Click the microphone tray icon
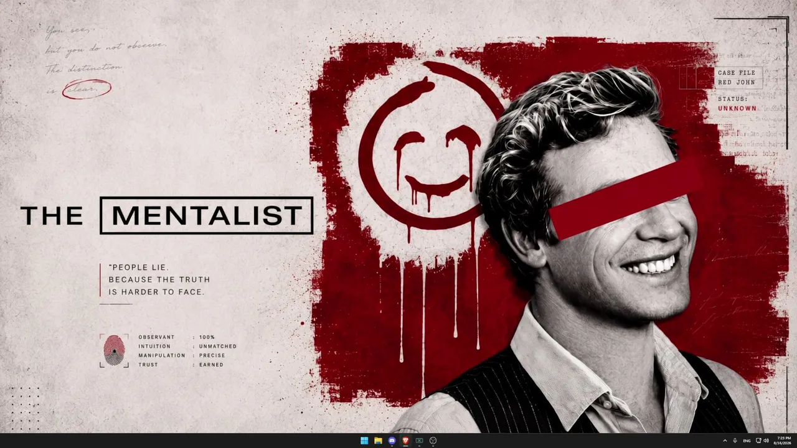This screenshot has height=448, width=797. coord(735,441)
